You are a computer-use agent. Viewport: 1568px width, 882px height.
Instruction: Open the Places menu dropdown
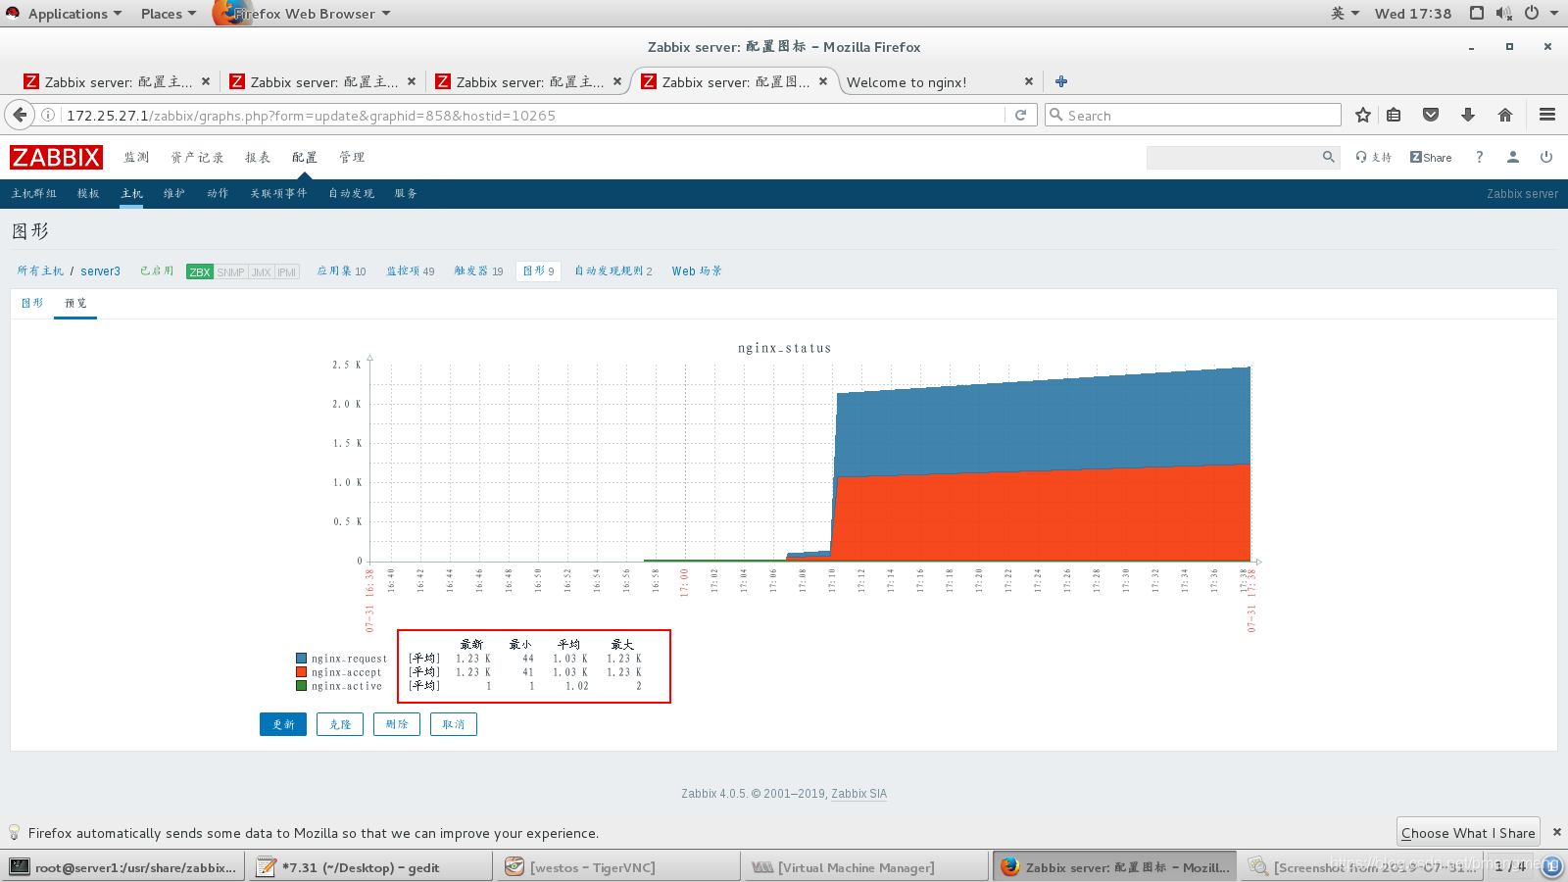(x=168, y=14)
